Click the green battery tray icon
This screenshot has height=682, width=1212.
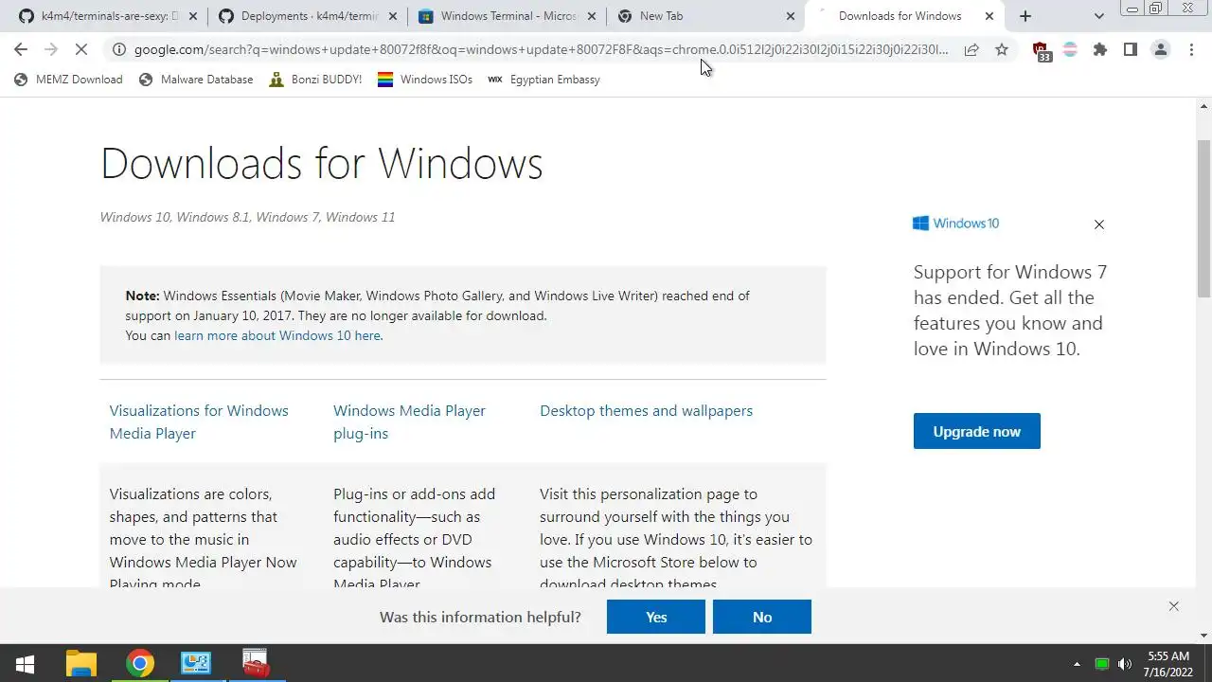1101,664
